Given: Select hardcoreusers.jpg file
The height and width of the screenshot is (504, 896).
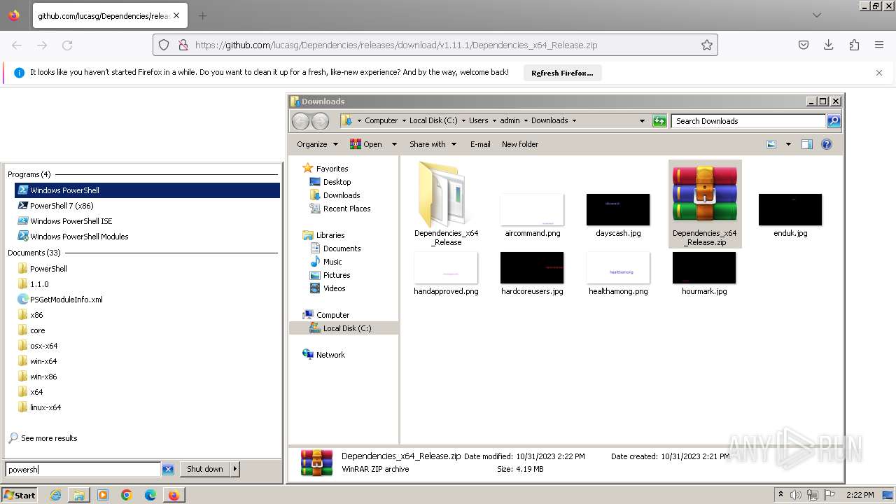Looking at the screenshot, I should tap(532, 273).
